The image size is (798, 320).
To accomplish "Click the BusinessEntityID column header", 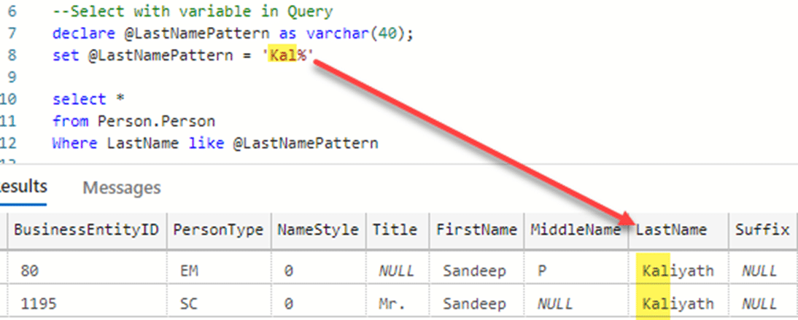I will [87, 230].
